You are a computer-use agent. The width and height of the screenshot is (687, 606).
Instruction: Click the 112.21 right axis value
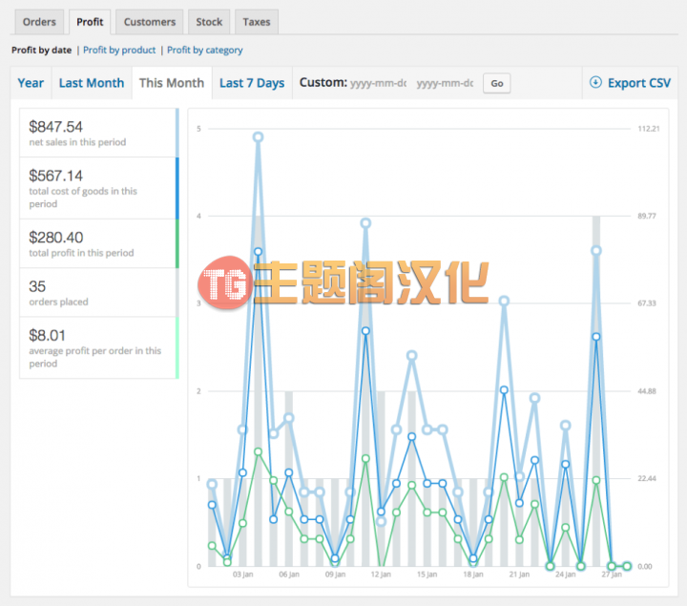click(x=649, y=129)
